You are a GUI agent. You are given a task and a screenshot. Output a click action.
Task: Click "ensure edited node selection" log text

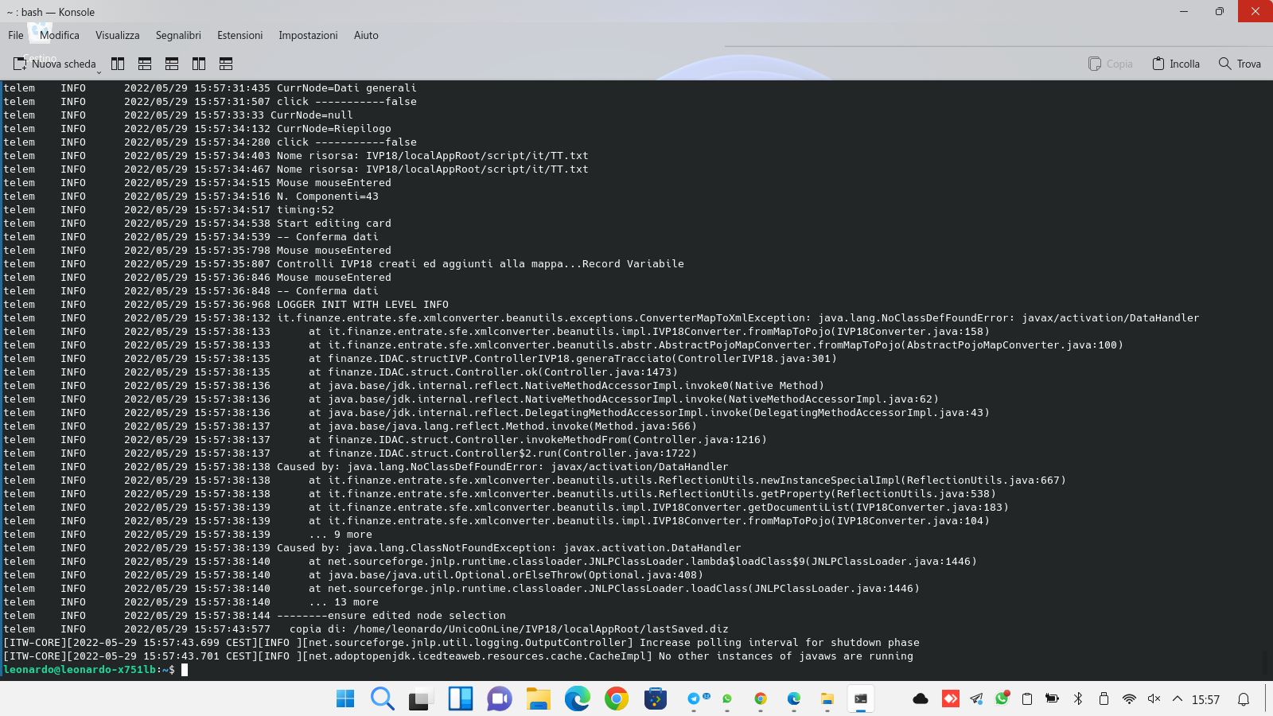pos(416,616)
